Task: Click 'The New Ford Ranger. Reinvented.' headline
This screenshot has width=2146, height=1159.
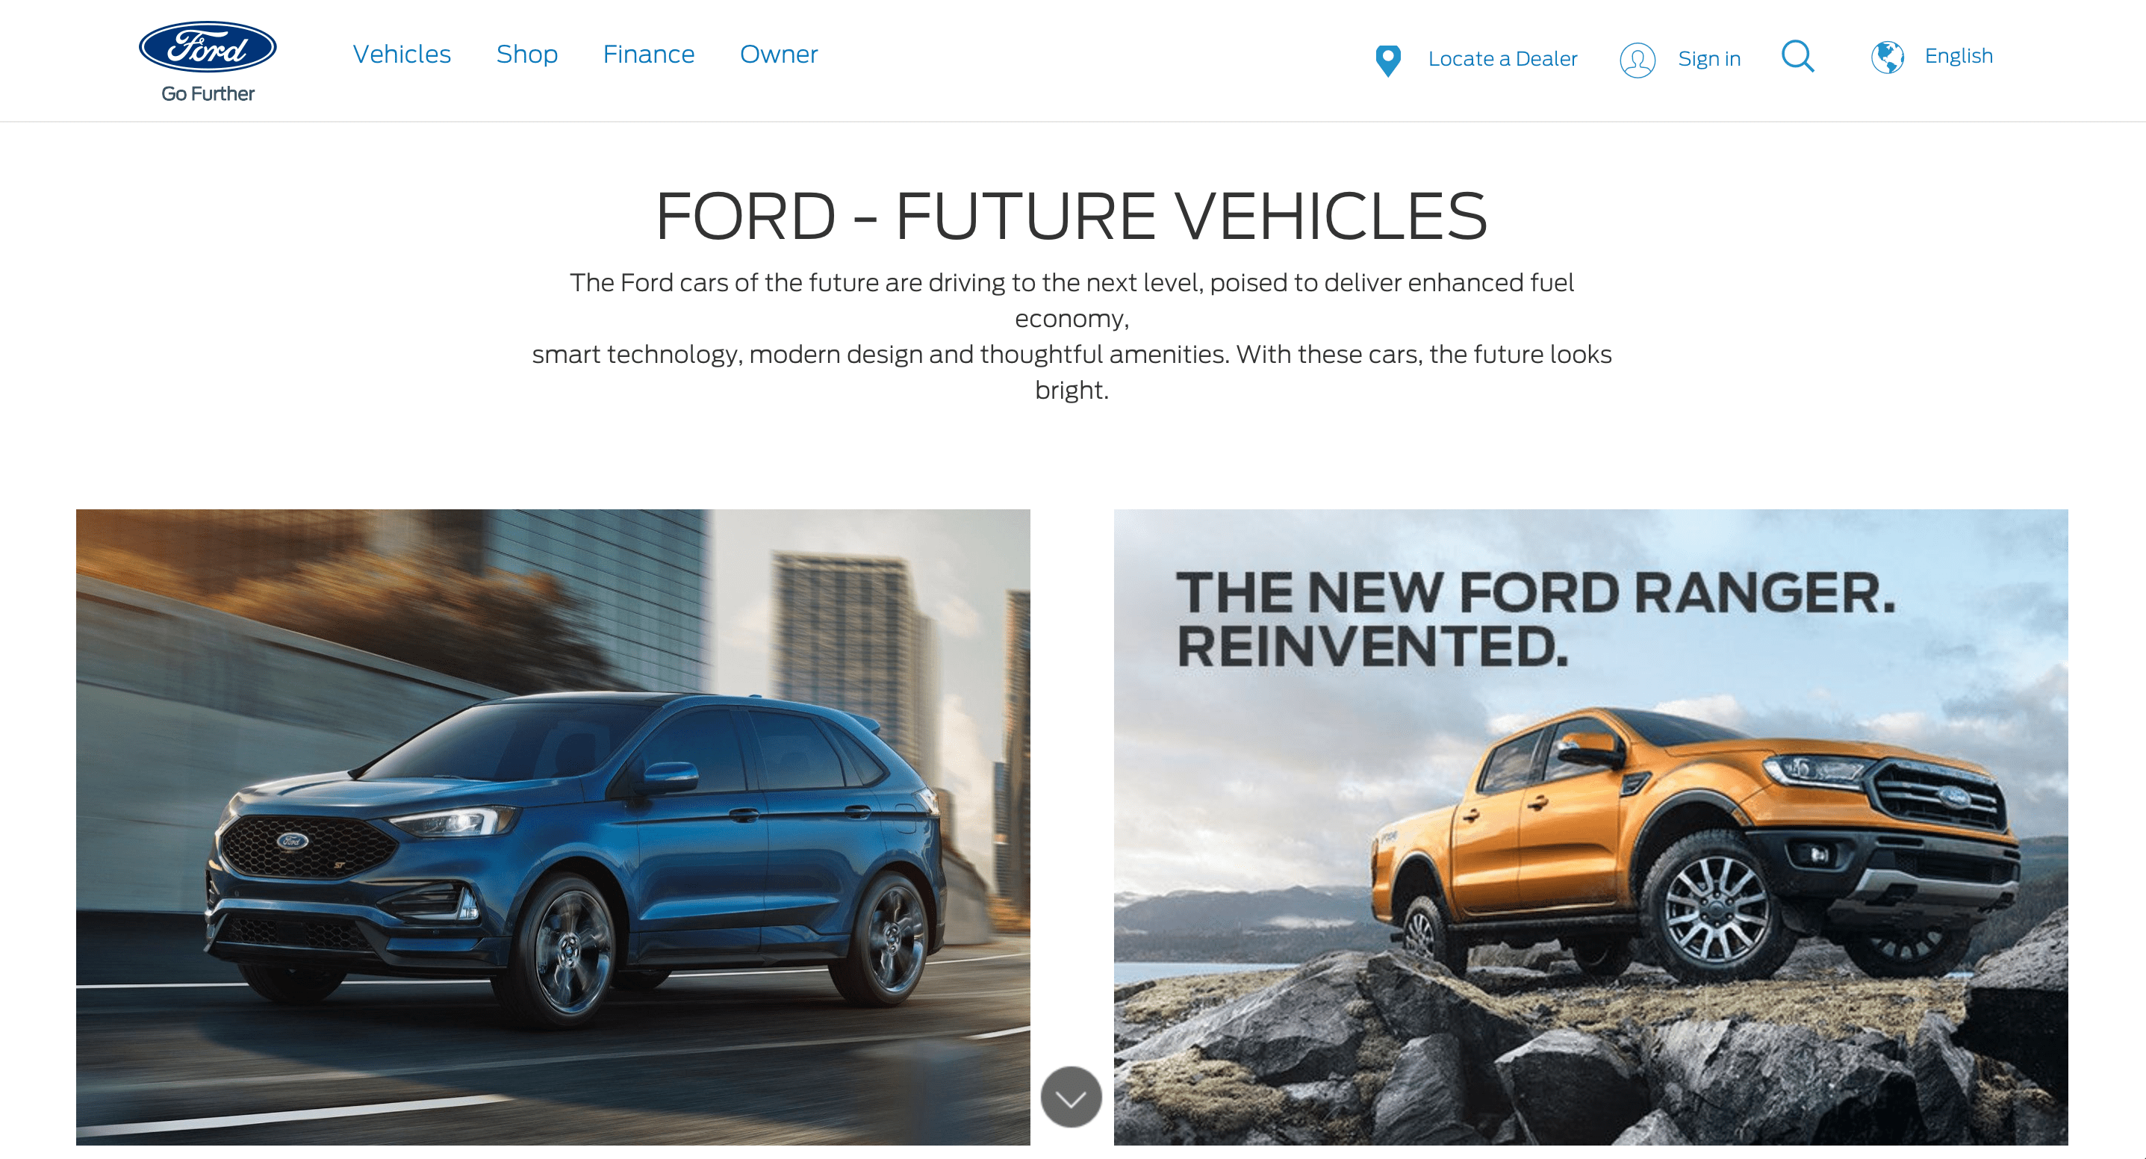Action: click(1535, 619)
